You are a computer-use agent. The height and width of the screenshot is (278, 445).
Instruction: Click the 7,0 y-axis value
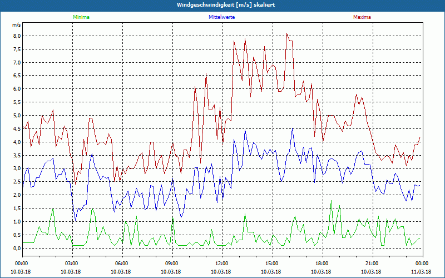pos(17,62)
